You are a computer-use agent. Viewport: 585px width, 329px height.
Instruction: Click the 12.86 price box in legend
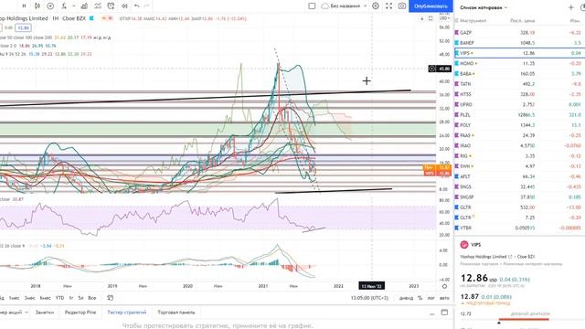point(23,28)
